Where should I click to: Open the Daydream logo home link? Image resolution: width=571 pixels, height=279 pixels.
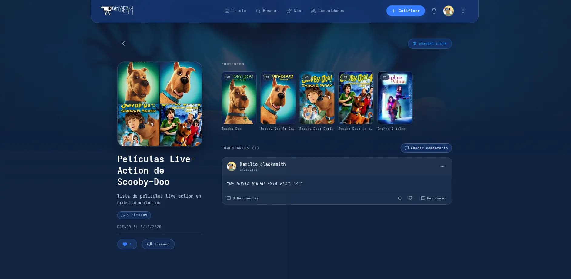(x=117, y=11)
